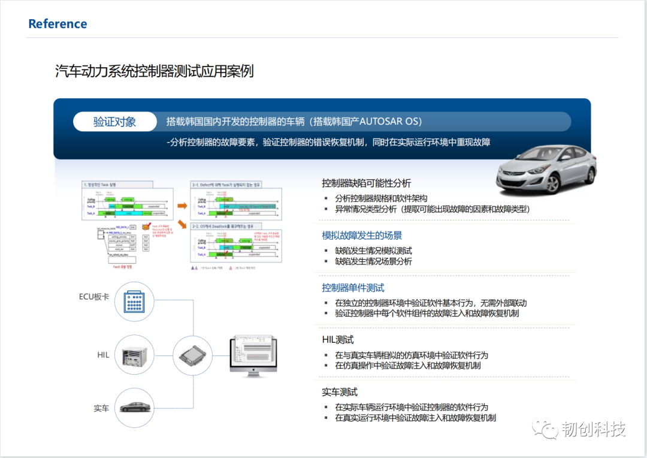
Task: Switch to the Reference tab
Action: 58,23
